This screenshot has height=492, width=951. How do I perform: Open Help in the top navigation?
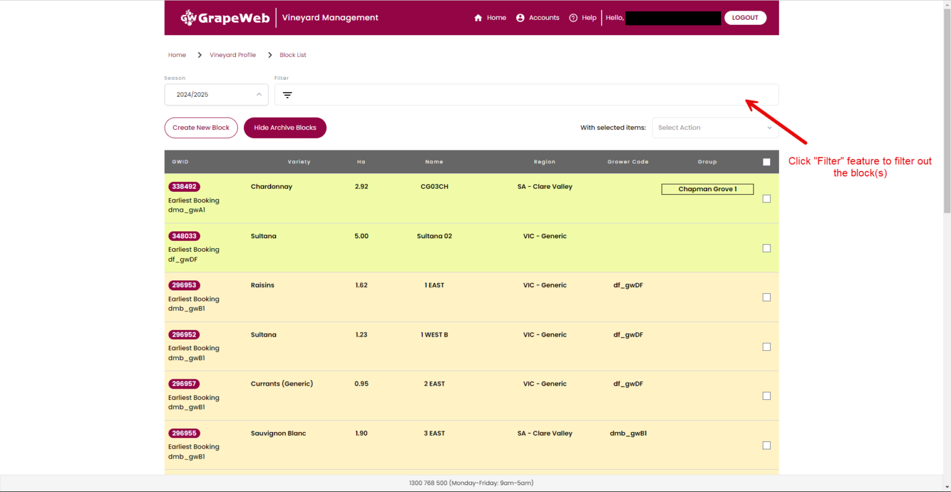(589, 18)
